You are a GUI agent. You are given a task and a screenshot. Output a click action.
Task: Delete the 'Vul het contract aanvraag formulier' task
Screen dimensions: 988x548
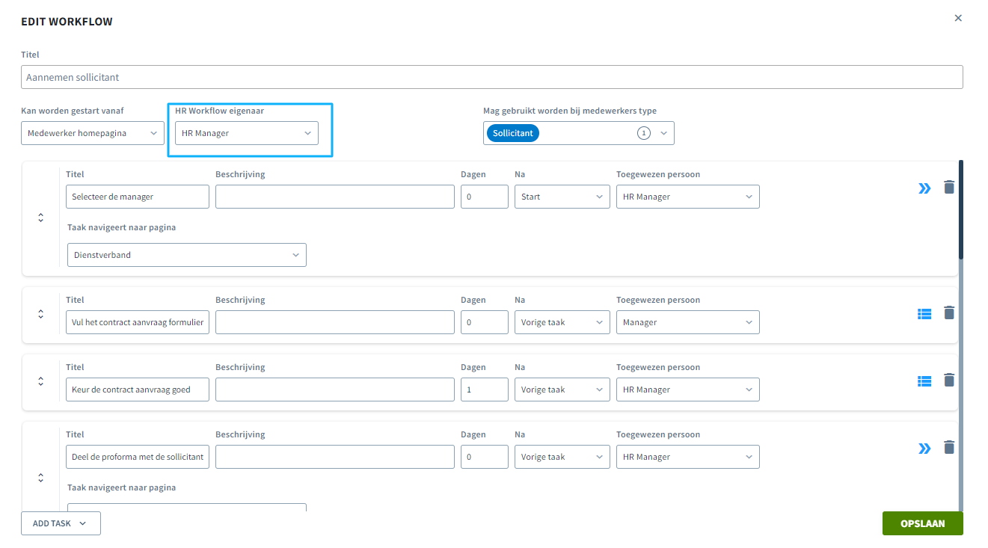(949, 313)
